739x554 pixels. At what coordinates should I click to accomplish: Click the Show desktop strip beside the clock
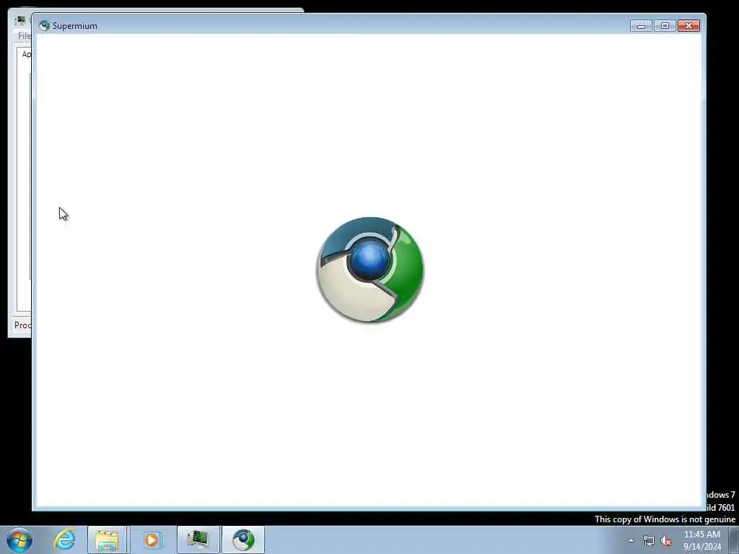[734, 540]
